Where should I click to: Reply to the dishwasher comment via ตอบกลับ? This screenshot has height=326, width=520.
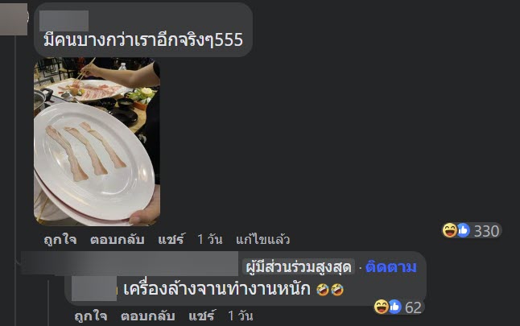point(147,316)
